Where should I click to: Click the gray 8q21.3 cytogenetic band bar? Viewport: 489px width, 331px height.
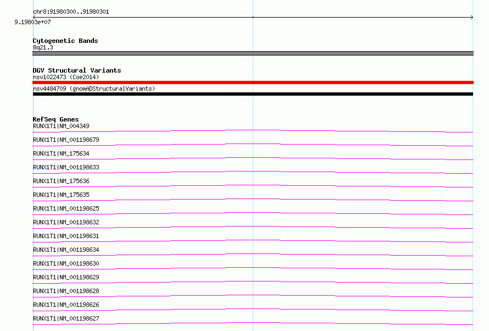pyautogui.click(x=253, y=53)
